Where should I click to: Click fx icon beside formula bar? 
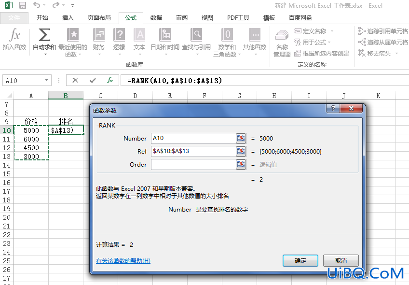coord(110,80)
